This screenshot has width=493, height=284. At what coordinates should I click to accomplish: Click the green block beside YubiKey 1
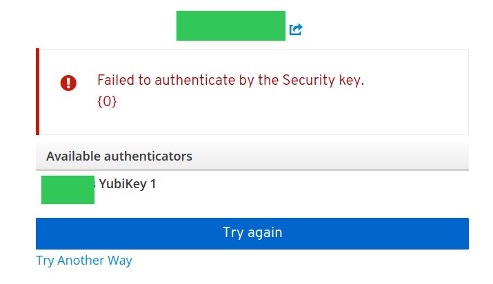(x=68, y=190)
